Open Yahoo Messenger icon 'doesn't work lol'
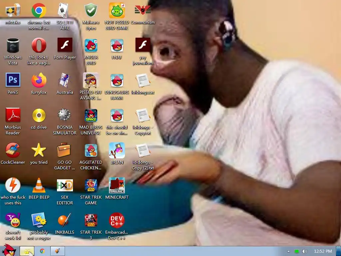 pos(13,220)
